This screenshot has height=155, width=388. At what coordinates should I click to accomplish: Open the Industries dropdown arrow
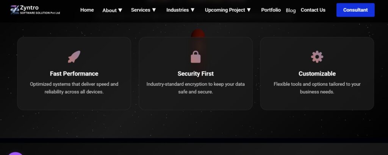coord(192,10)
